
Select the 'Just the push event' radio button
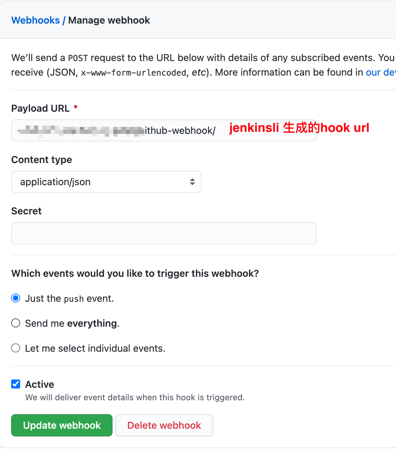click(16, 298)
